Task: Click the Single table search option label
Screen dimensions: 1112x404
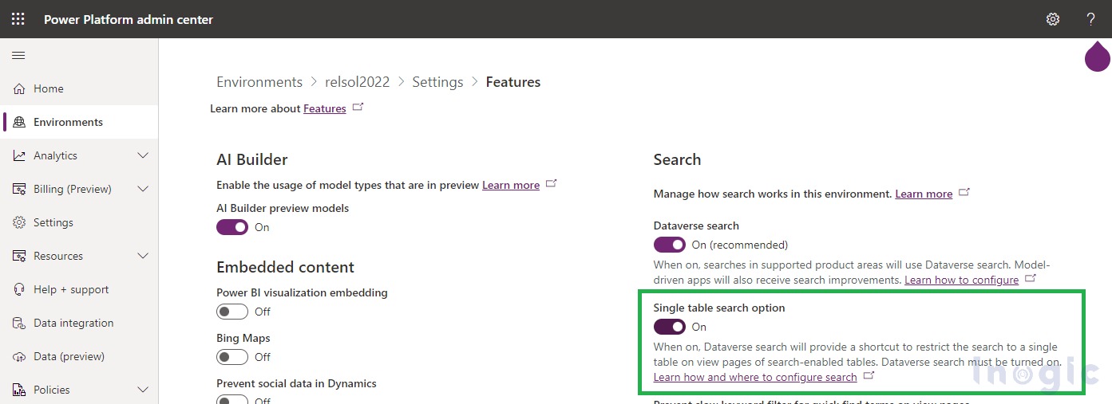Action: (719, 308)
